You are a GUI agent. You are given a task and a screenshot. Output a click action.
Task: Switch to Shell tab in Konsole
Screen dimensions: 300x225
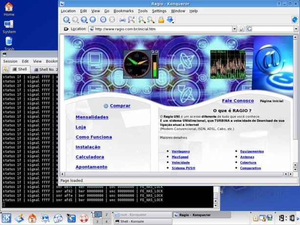click(20, 69)
